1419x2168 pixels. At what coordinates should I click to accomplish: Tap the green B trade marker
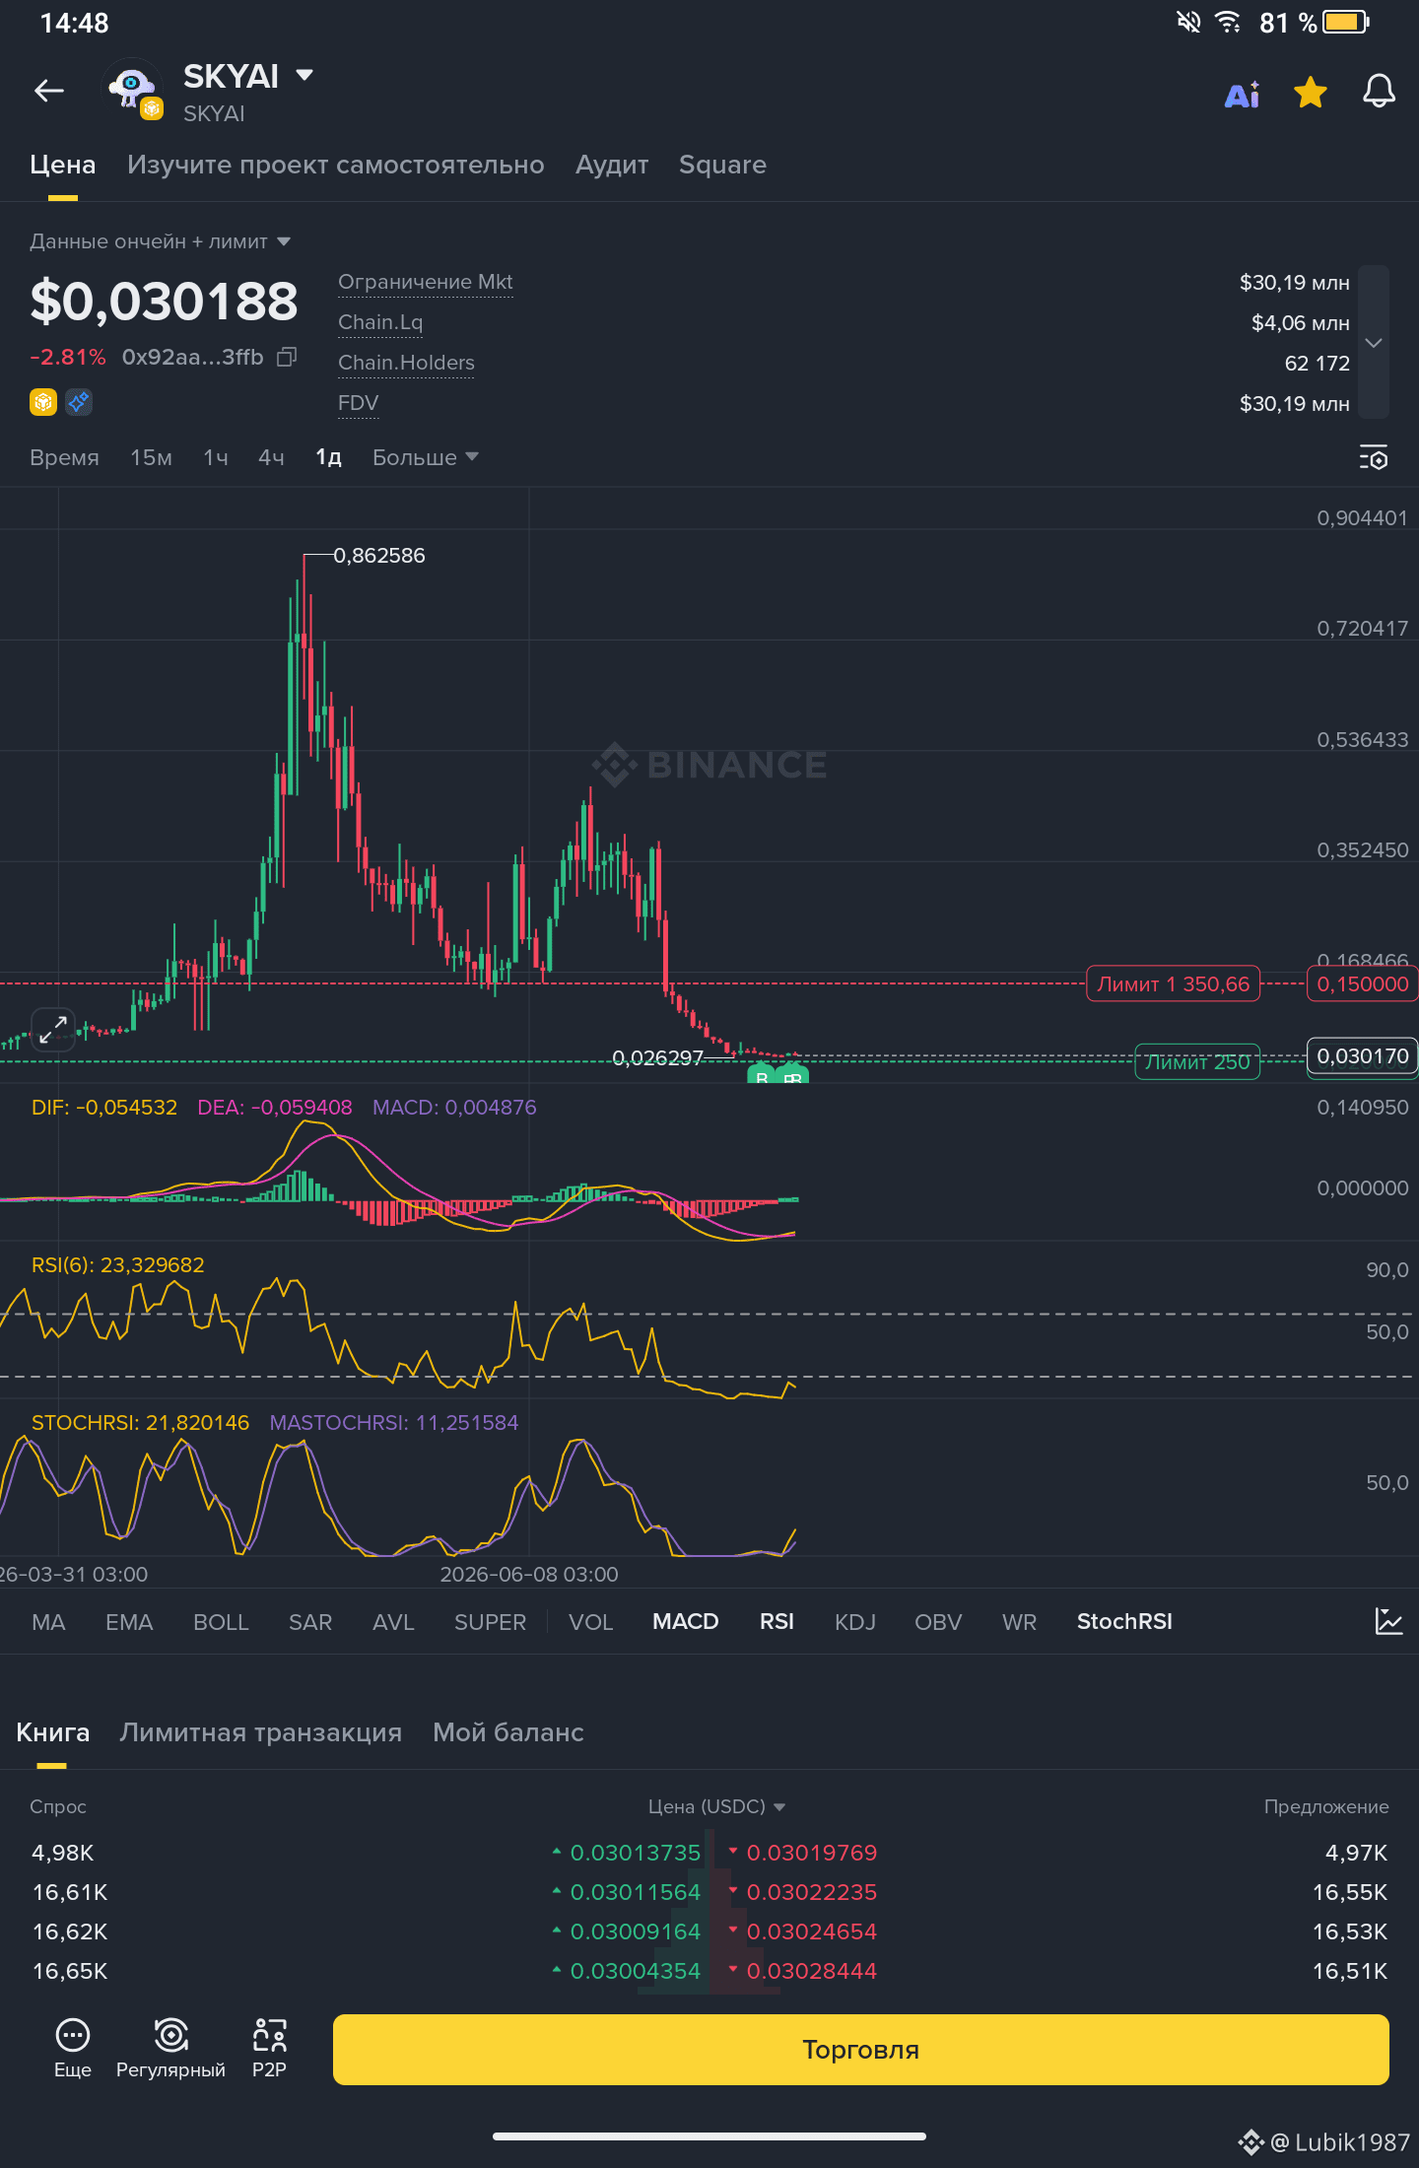point(762,1075)
